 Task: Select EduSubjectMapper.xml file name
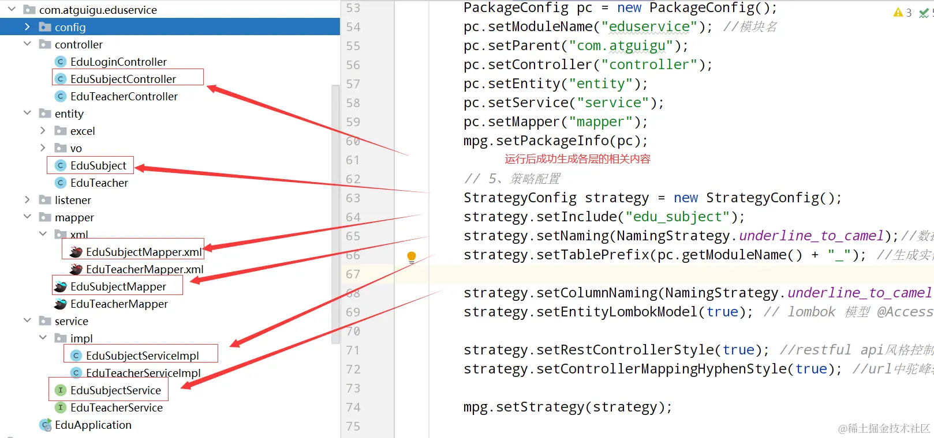click(144, 252)
